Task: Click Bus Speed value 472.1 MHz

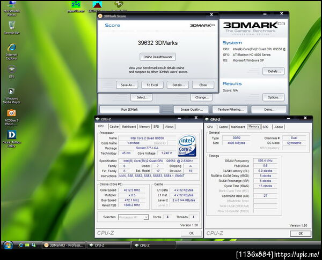Action: tap(132, 200)
